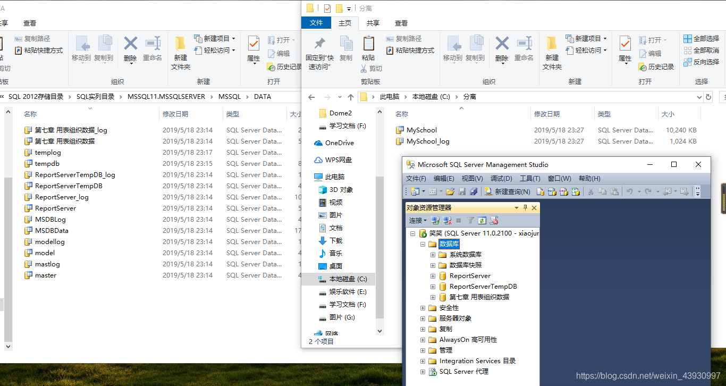Select 第七章 用表组织数据 database in Object Explorer
This screenshot has height=386, width=726.
pyautogui.click(x=479, y=297)
